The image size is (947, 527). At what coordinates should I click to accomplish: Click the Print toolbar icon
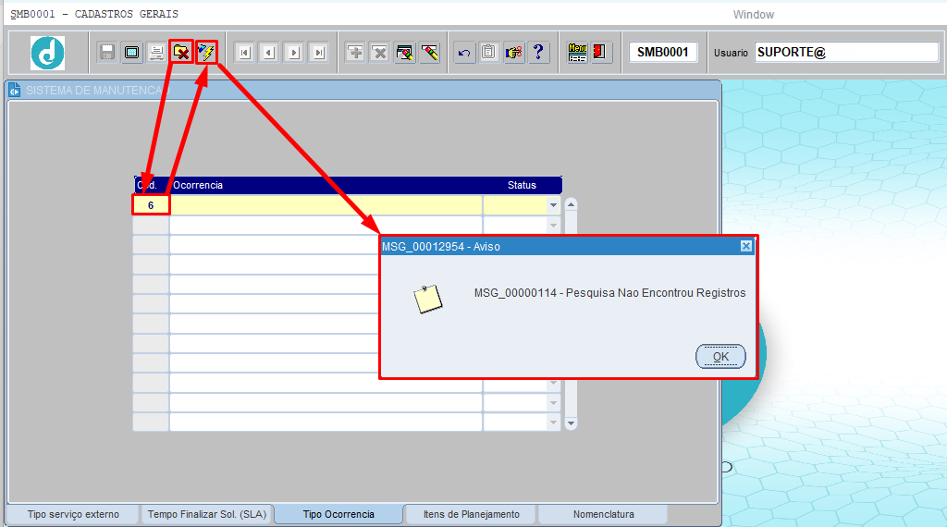coord(156,52)
